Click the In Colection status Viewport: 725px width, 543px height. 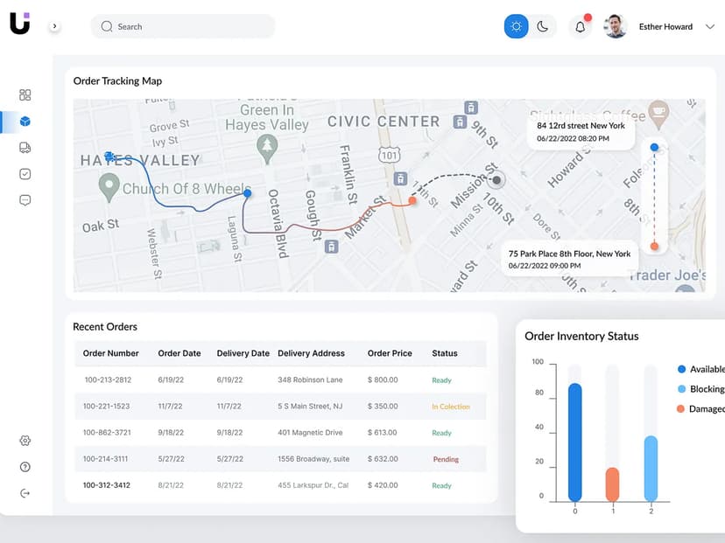click(x=450, y=407)
